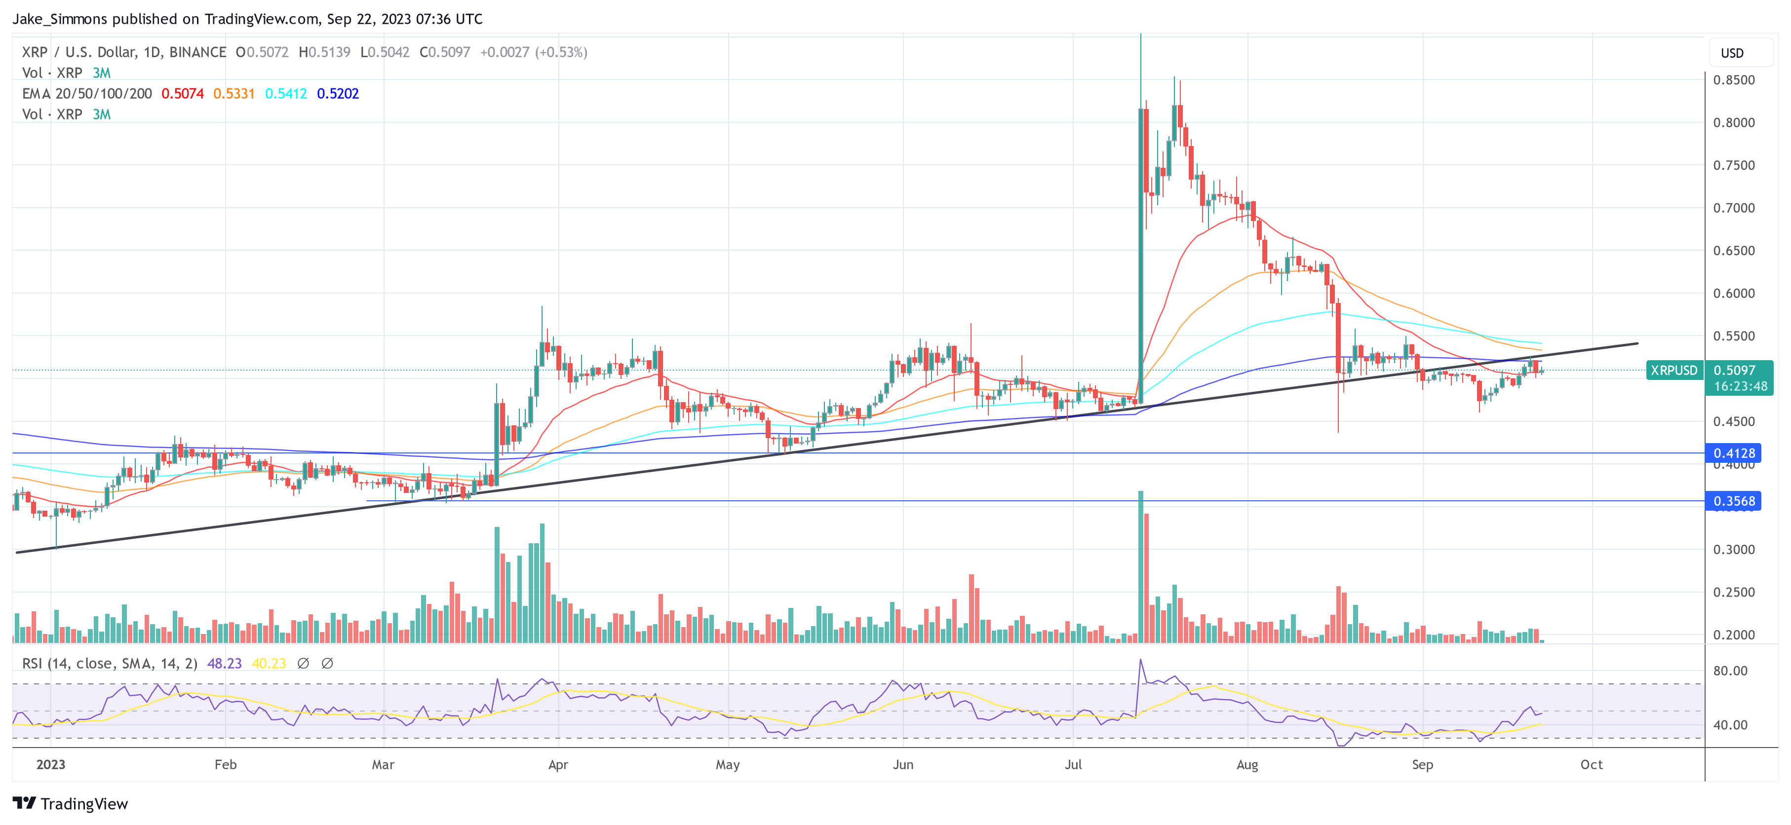Click the close value C0.5097
Screen dimensions: 1791x825
pos(445,52)
